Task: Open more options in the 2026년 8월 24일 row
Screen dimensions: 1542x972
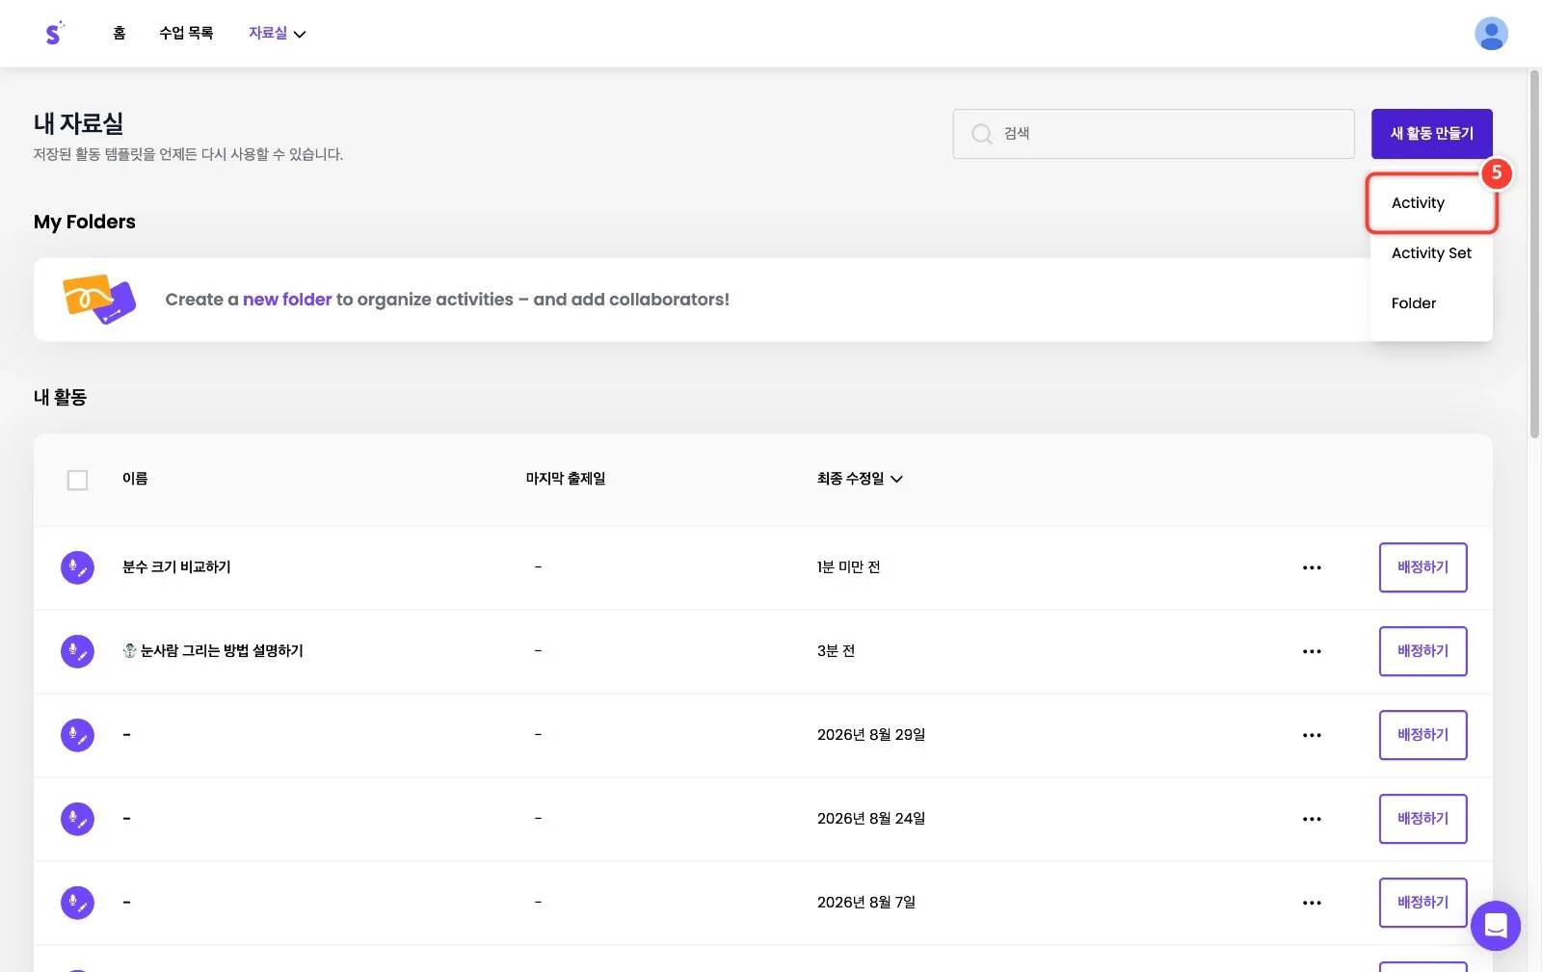Action: (1312, 819)
